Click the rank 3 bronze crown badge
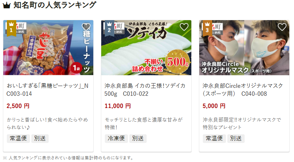The width and height of the screenshot is (294, 162). 208,28
